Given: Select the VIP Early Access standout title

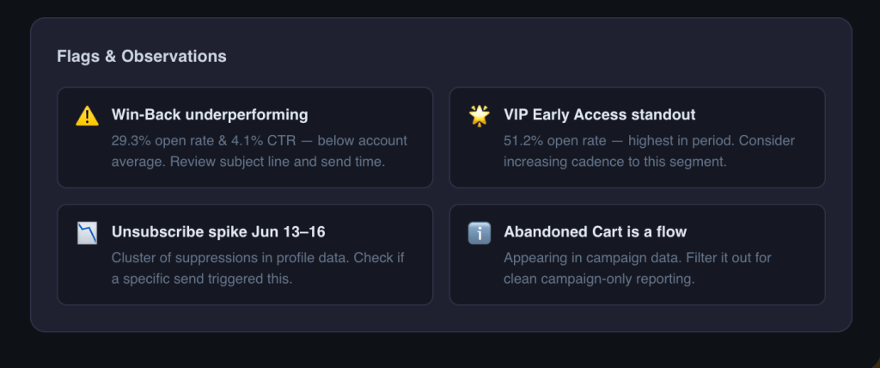Looking at the screenshot, I should (599, 115).
